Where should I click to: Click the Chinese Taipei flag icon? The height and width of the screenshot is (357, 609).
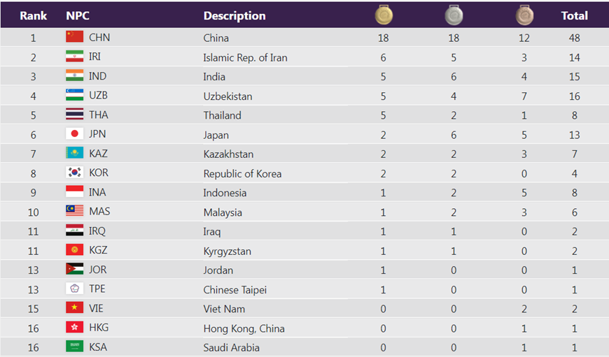coord(75,289)
